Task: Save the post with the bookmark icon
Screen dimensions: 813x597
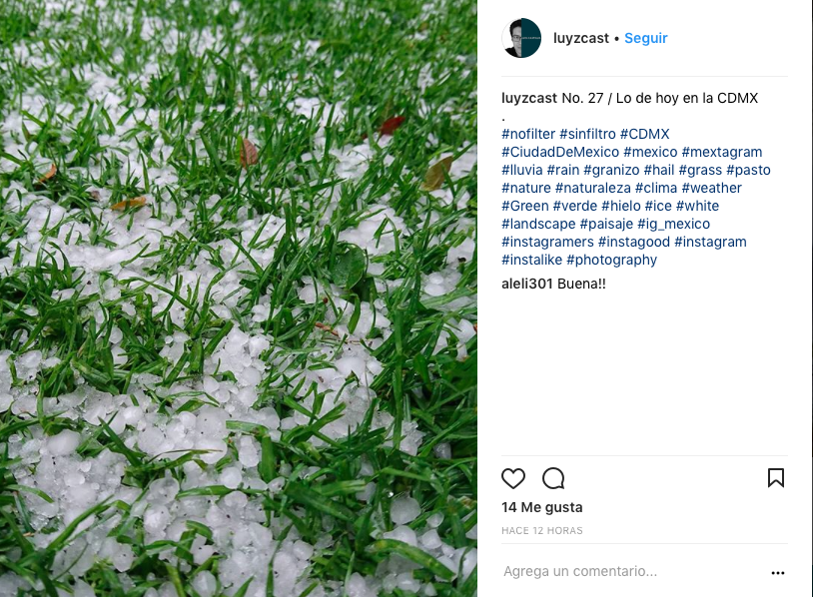Action: point(776,478)
